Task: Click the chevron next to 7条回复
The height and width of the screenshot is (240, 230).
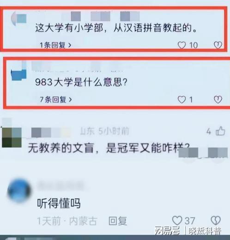Action: click(70, 100)
